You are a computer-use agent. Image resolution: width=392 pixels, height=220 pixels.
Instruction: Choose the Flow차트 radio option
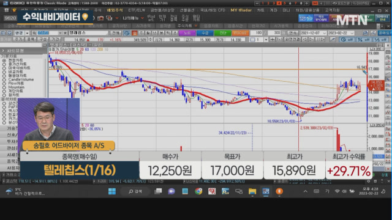(4, 84)
